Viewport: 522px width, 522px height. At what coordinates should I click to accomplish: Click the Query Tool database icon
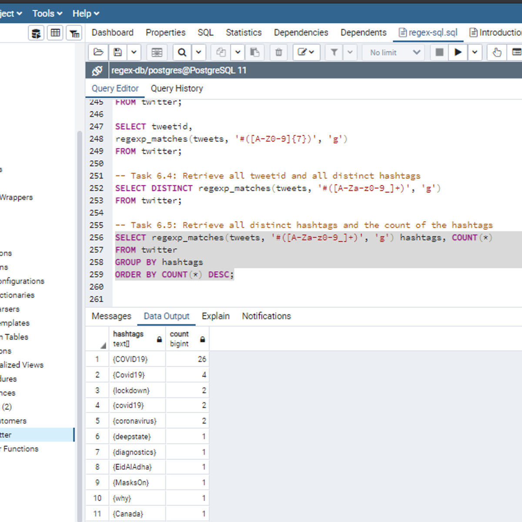(x=36, y=33)
